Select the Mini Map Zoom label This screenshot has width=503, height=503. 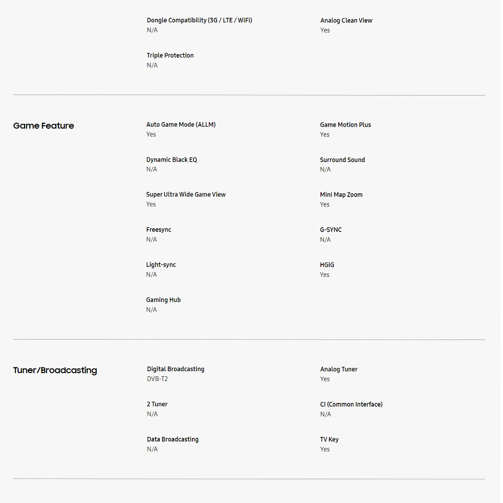[341, 195]
